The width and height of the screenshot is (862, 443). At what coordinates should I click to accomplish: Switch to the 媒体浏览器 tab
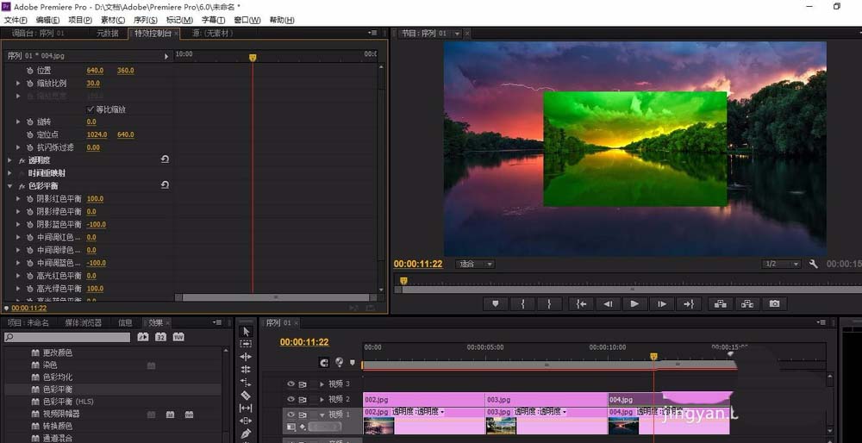[x=83, y=322]
